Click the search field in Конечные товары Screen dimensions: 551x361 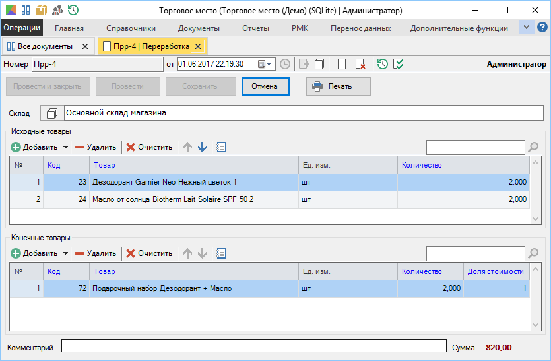click(x=476, y=253)
